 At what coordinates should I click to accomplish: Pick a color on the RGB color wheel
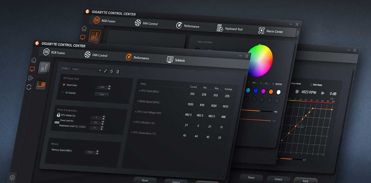pos(260,60)
